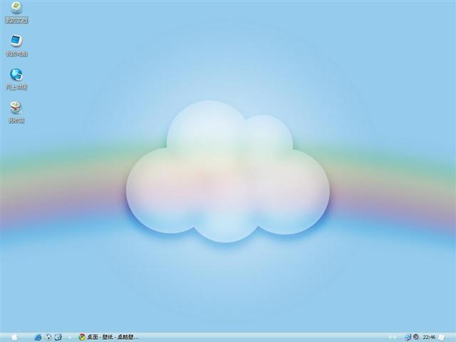Click the third quick launch icon

[58, 337]
